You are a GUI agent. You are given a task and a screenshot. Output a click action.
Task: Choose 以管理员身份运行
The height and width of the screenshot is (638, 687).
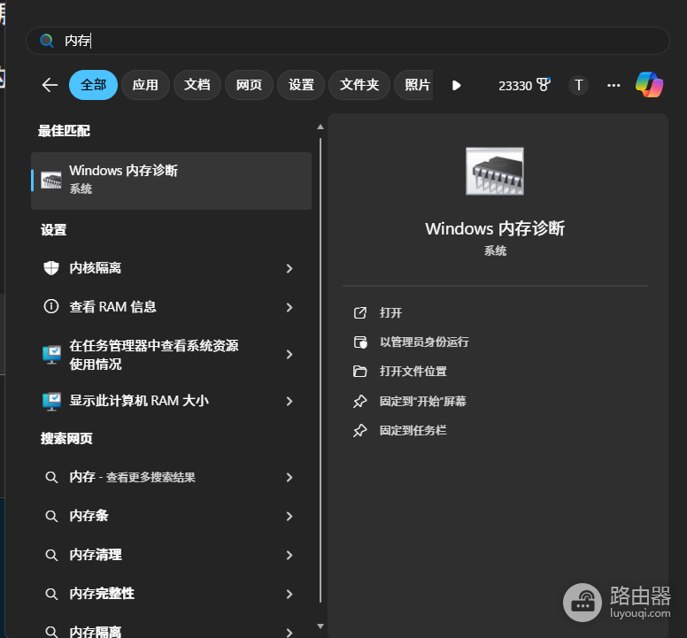pos(424,342)
